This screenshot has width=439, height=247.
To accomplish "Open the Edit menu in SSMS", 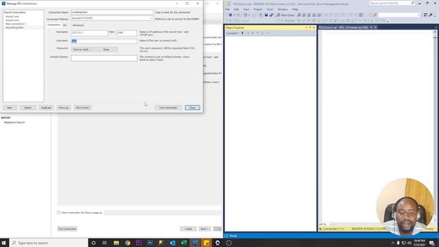I will (236, 9).
